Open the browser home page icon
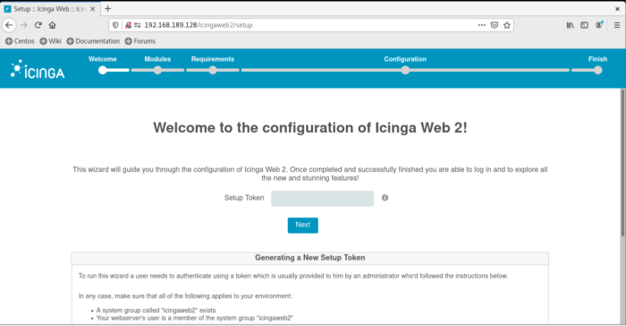626x326 pixels. [52, 25]
